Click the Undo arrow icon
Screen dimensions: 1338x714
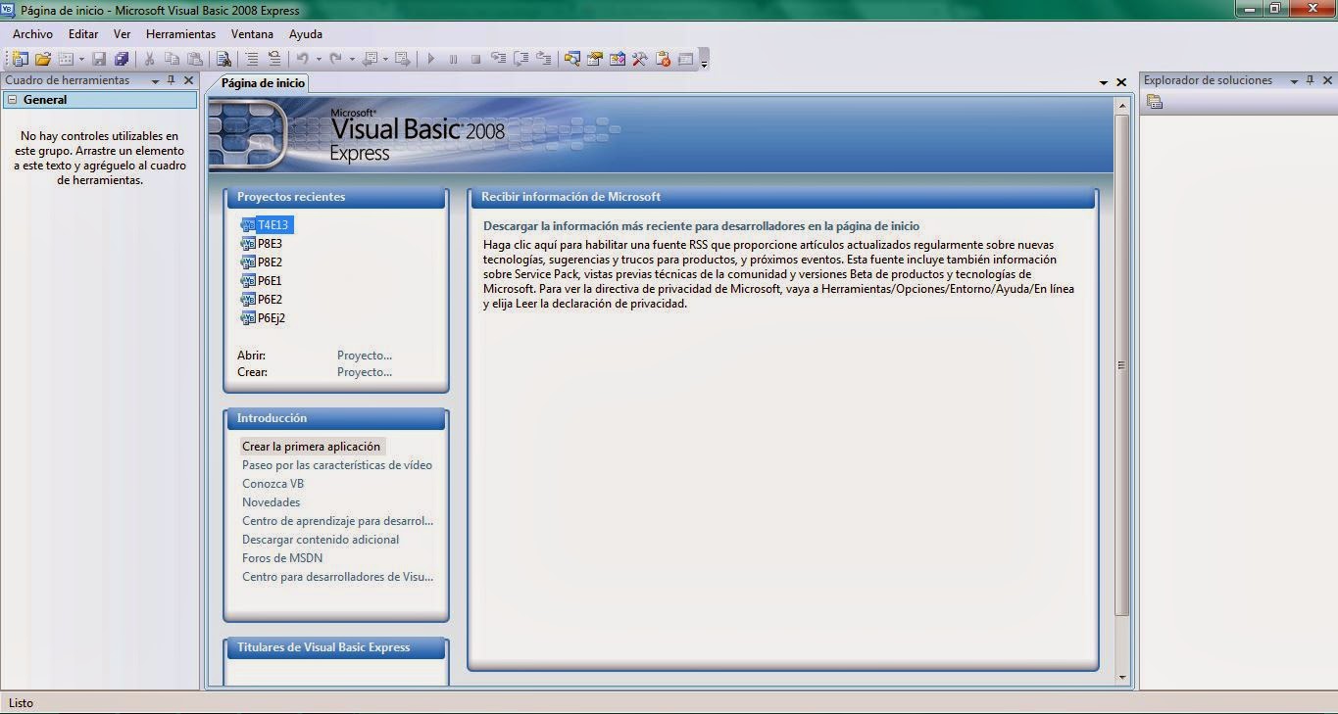[x=304, y=59]
